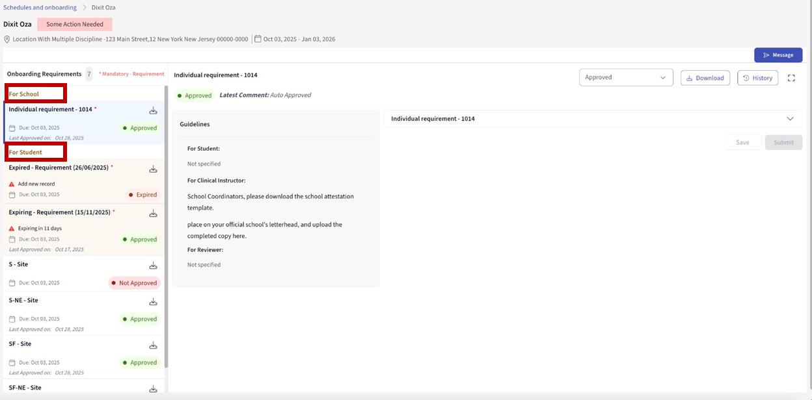Click download icon for Individual requirement - 1014
812x400 pixels.
click(153, 110)
